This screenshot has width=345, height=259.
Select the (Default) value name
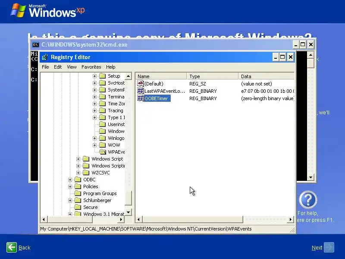[154, 84]
